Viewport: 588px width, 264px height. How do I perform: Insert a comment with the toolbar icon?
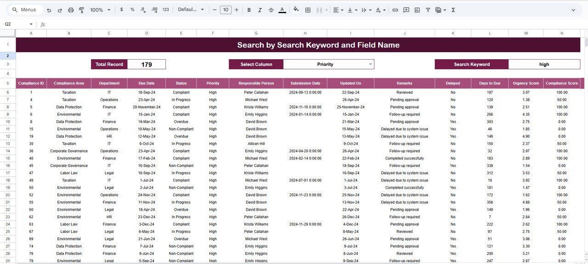(406, 10)
